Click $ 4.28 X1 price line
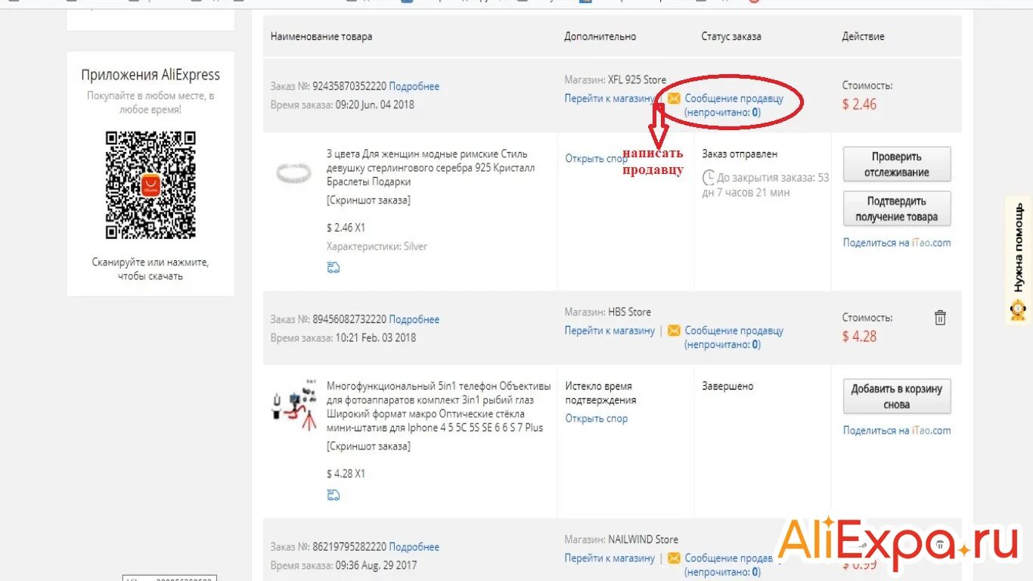This screenshot has height=581, width=1033. click(x=346, y=474)
